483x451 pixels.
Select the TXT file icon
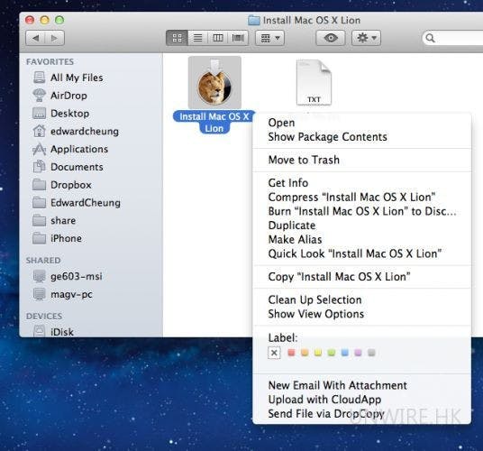coord(314,83)
